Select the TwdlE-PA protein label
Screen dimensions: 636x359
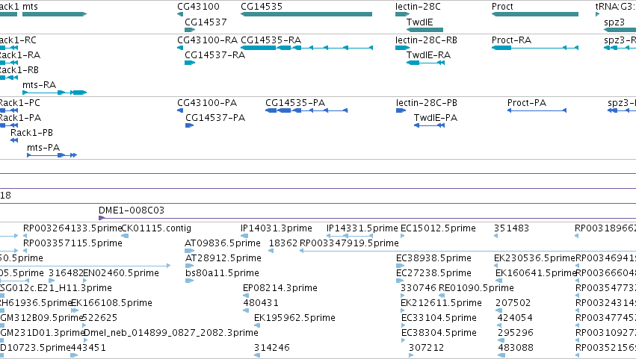click(436, 118)
